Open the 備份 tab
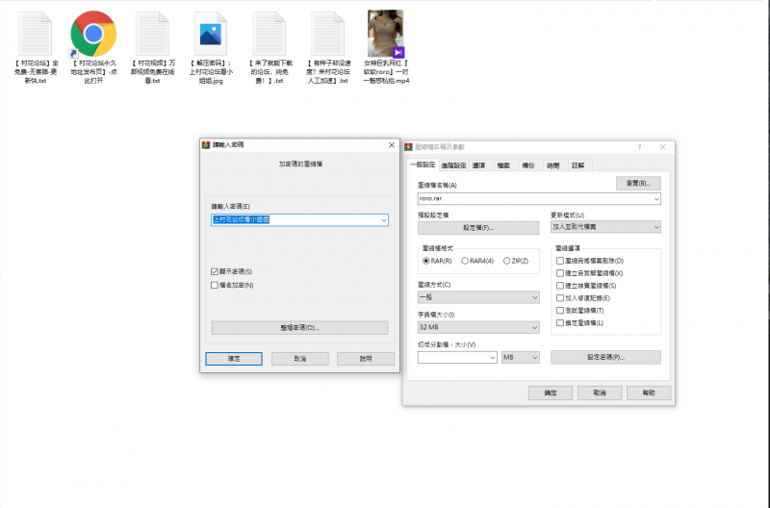The height and width of the screenshot is (508, 770). [x=527, y=165]
